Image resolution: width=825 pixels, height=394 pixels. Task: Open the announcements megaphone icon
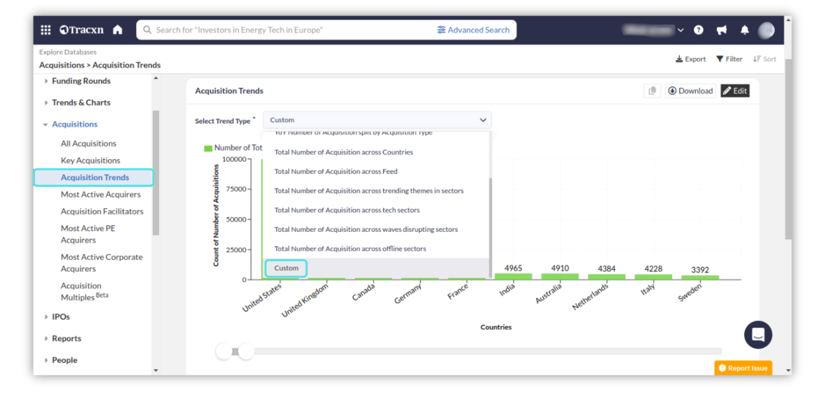tap(721, 30)
